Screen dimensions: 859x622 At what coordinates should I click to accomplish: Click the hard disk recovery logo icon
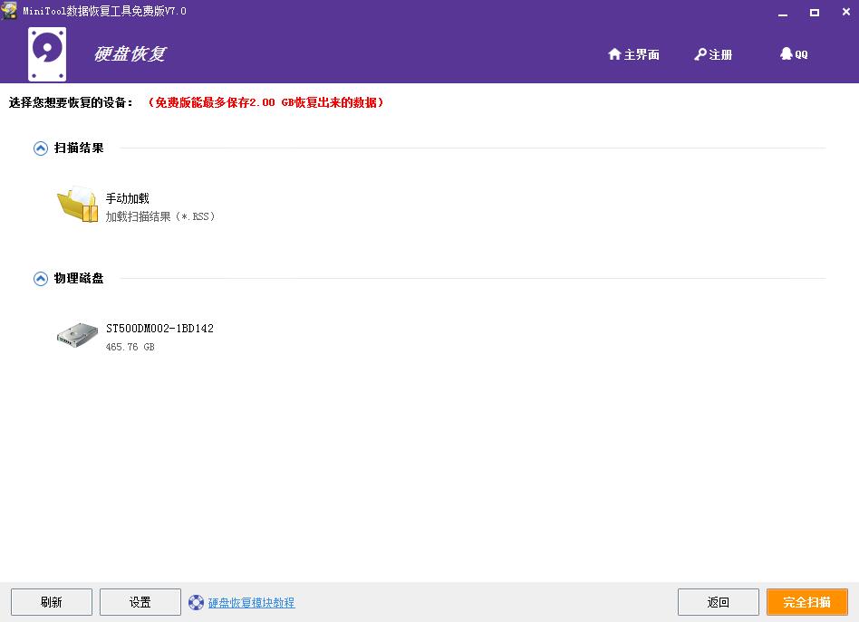pos(47,54)
